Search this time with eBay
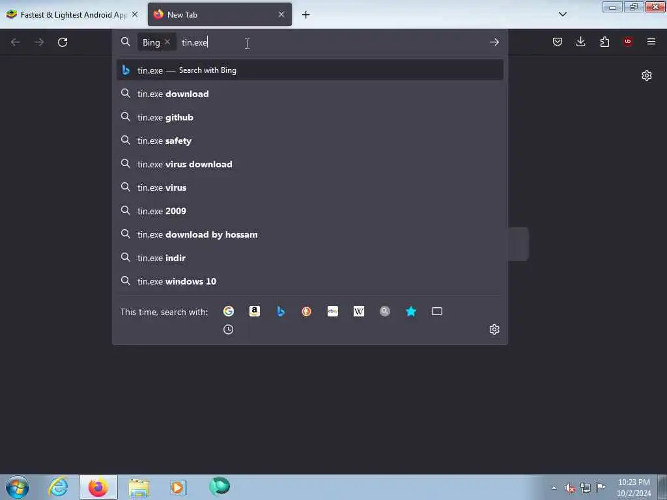Viewport: 667px width, 500px height. [x=333, y=311]
